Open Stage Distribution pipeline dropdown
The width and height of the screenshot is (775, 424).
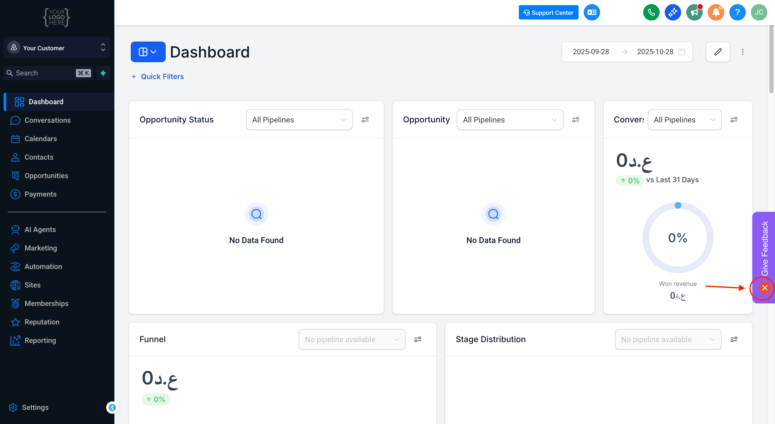(668, 339)
